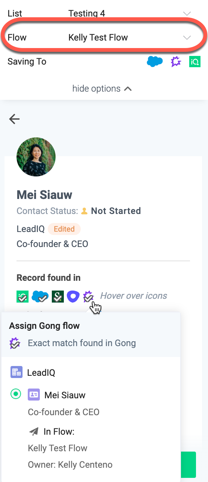
Task: Click the Gong icon beside Saving To
Action: coord(176,62)
